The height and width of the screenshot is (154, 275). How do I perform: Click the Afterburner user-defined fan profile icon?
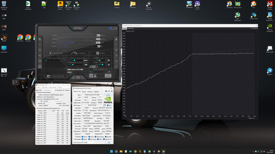click(95, 76)
